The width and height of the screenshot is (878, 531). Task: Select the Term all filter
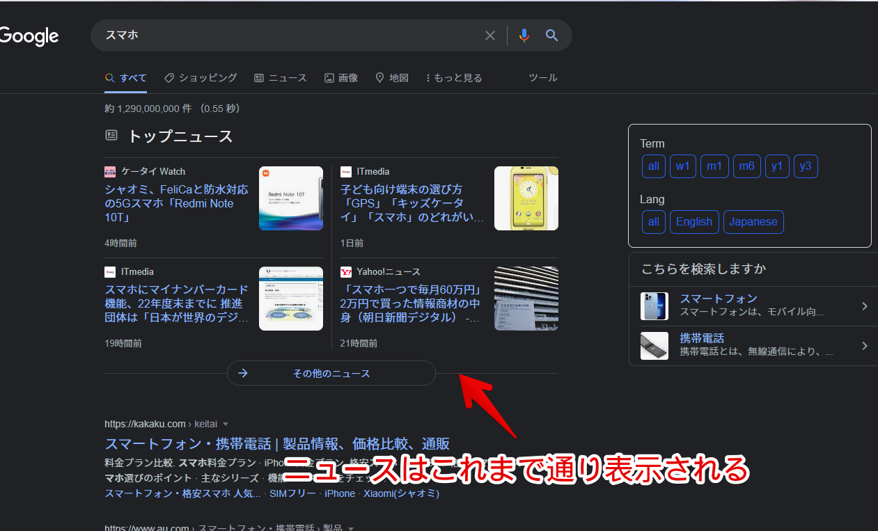(653, 166)
